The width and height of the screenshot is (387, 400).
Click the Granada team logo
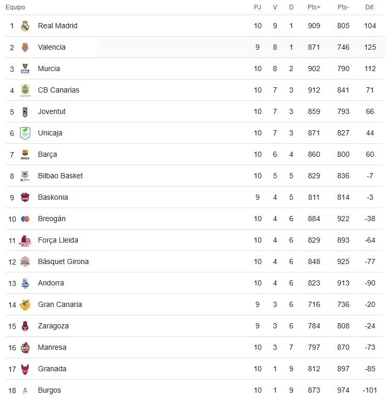[25, 369]
